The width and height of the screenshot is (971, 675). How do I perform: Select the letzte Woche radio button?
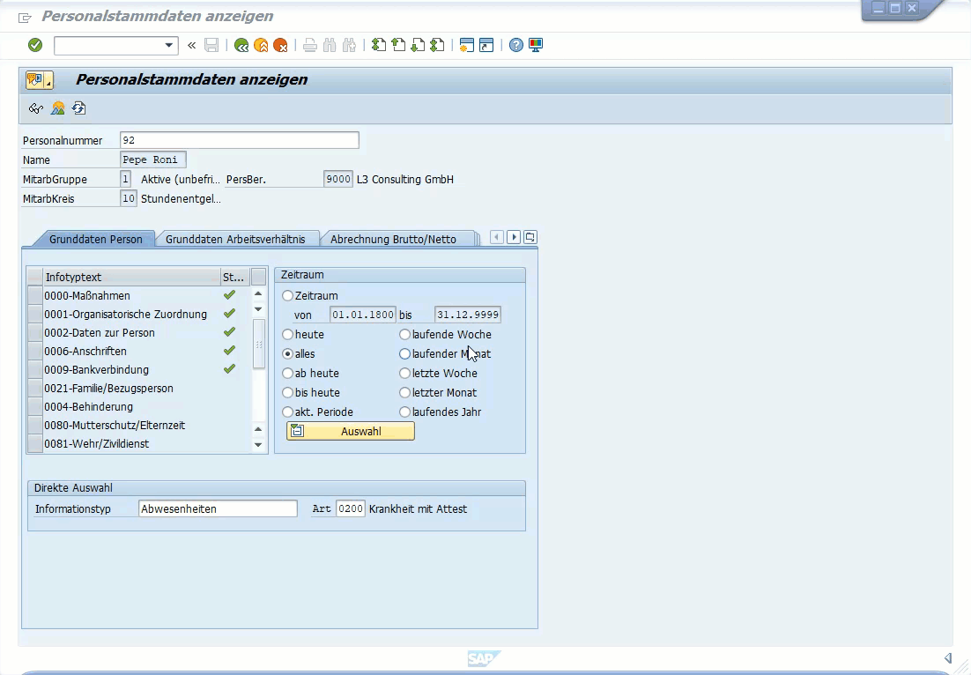[x=404, y=374]
